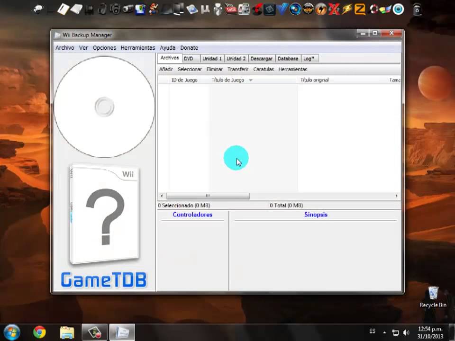Switch to the DVD tab
Viewport: 455px width, 341px height.
click(x=191, y=59)
